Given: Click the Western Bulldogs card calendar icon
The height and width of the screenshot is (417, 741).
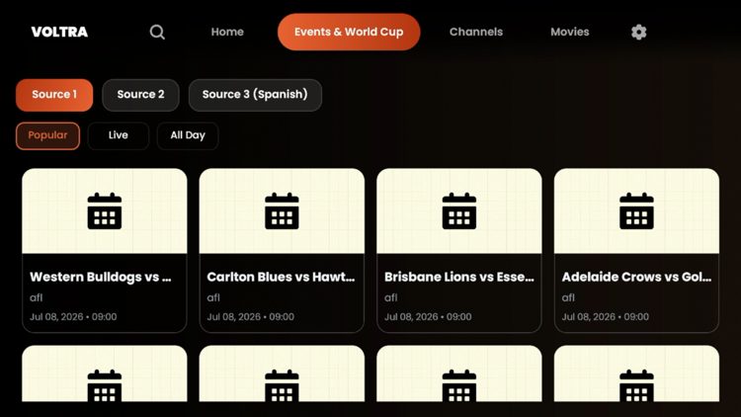Looking at the screenshot, I should (x=105, y=210).
